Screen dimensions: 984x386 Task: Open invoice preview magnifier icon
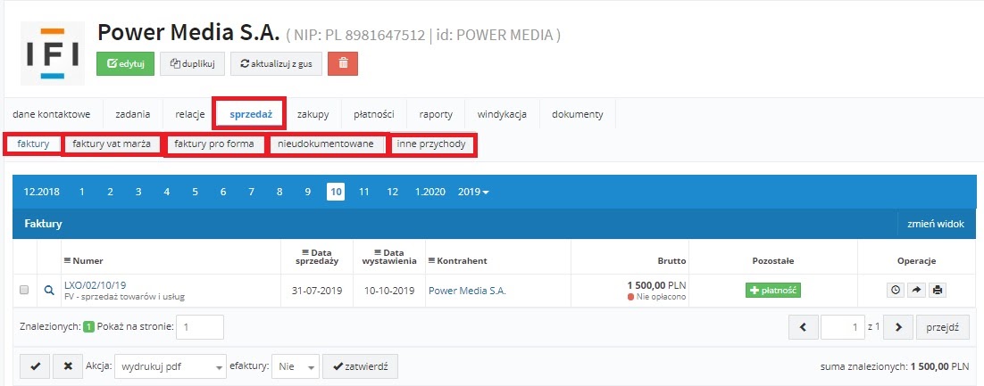coord(49,290)
